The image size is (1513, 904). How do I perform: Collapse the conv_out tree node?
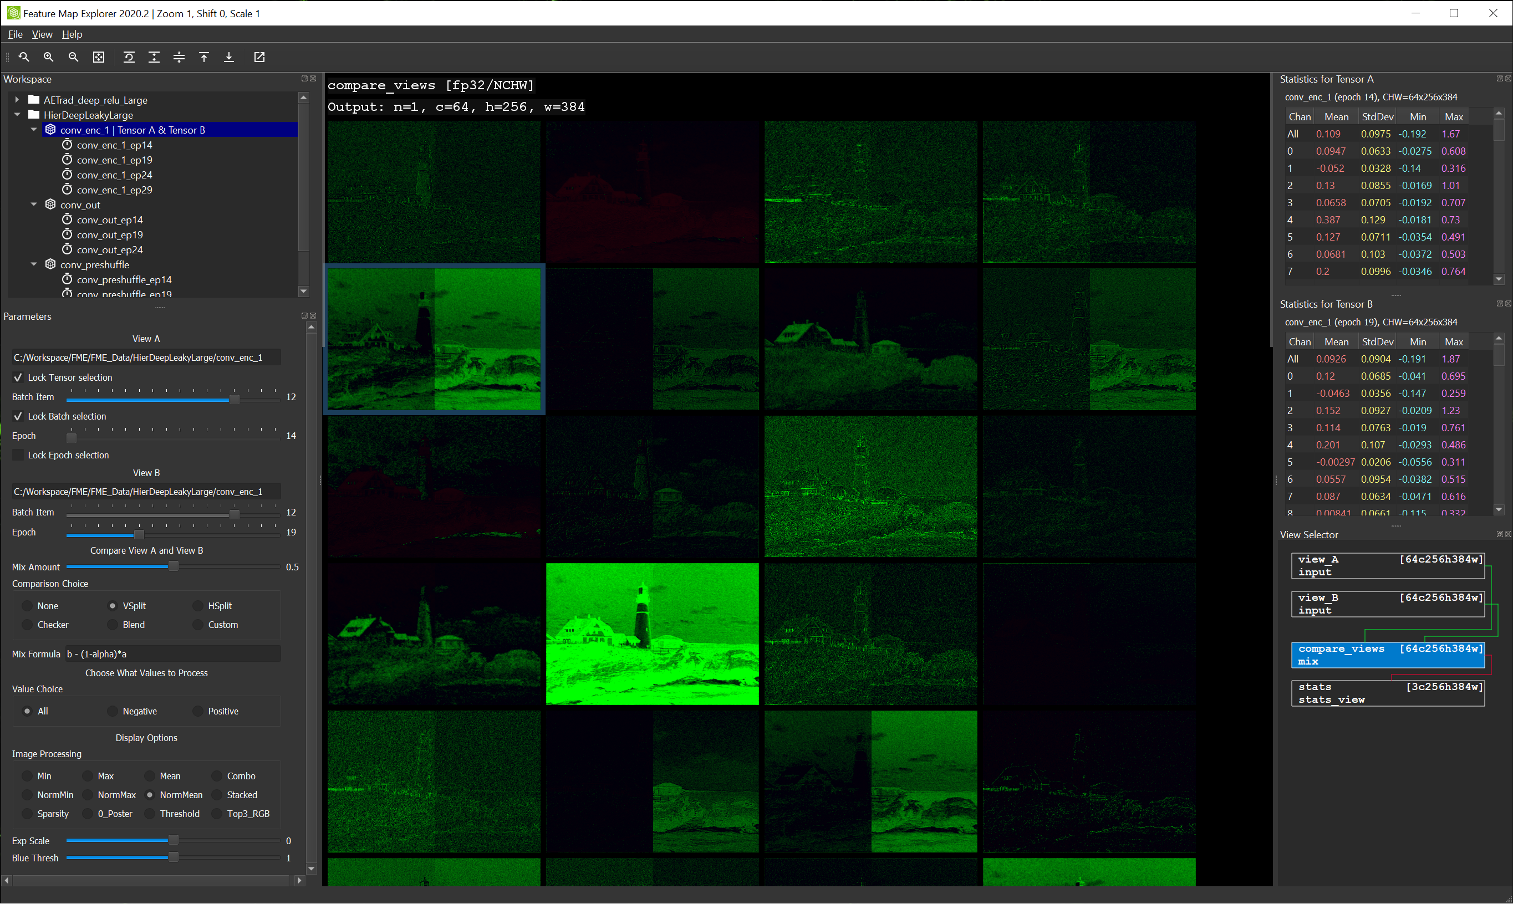[x=34, y=205]
